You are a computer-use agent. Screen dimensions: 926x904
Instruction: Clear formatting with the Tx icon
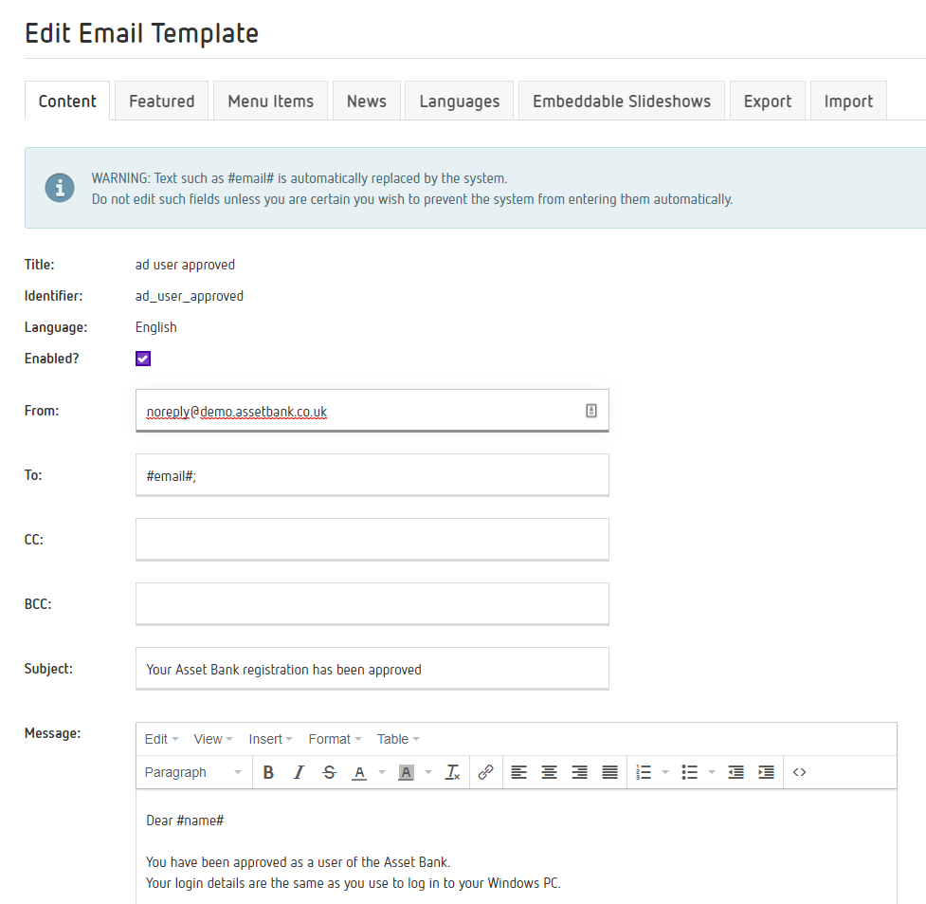click(452, 772)
